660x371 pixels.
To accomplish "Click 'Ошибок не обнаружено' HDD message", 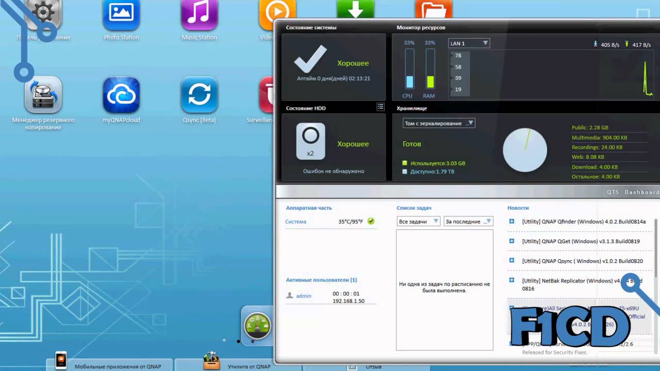I will [334, 171].
